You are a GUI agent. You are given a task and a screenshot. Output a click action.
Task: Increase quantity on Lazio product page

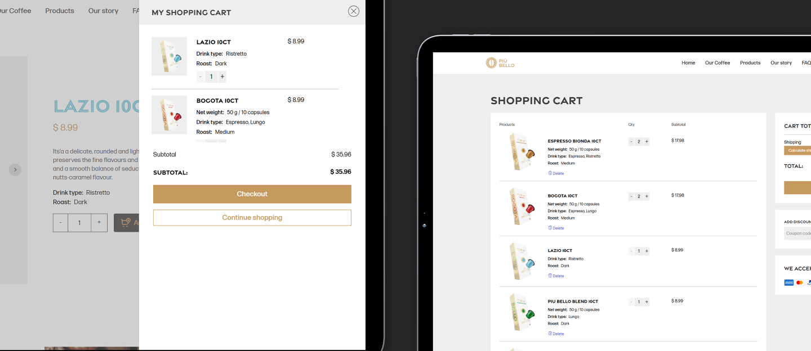[99, 223]
